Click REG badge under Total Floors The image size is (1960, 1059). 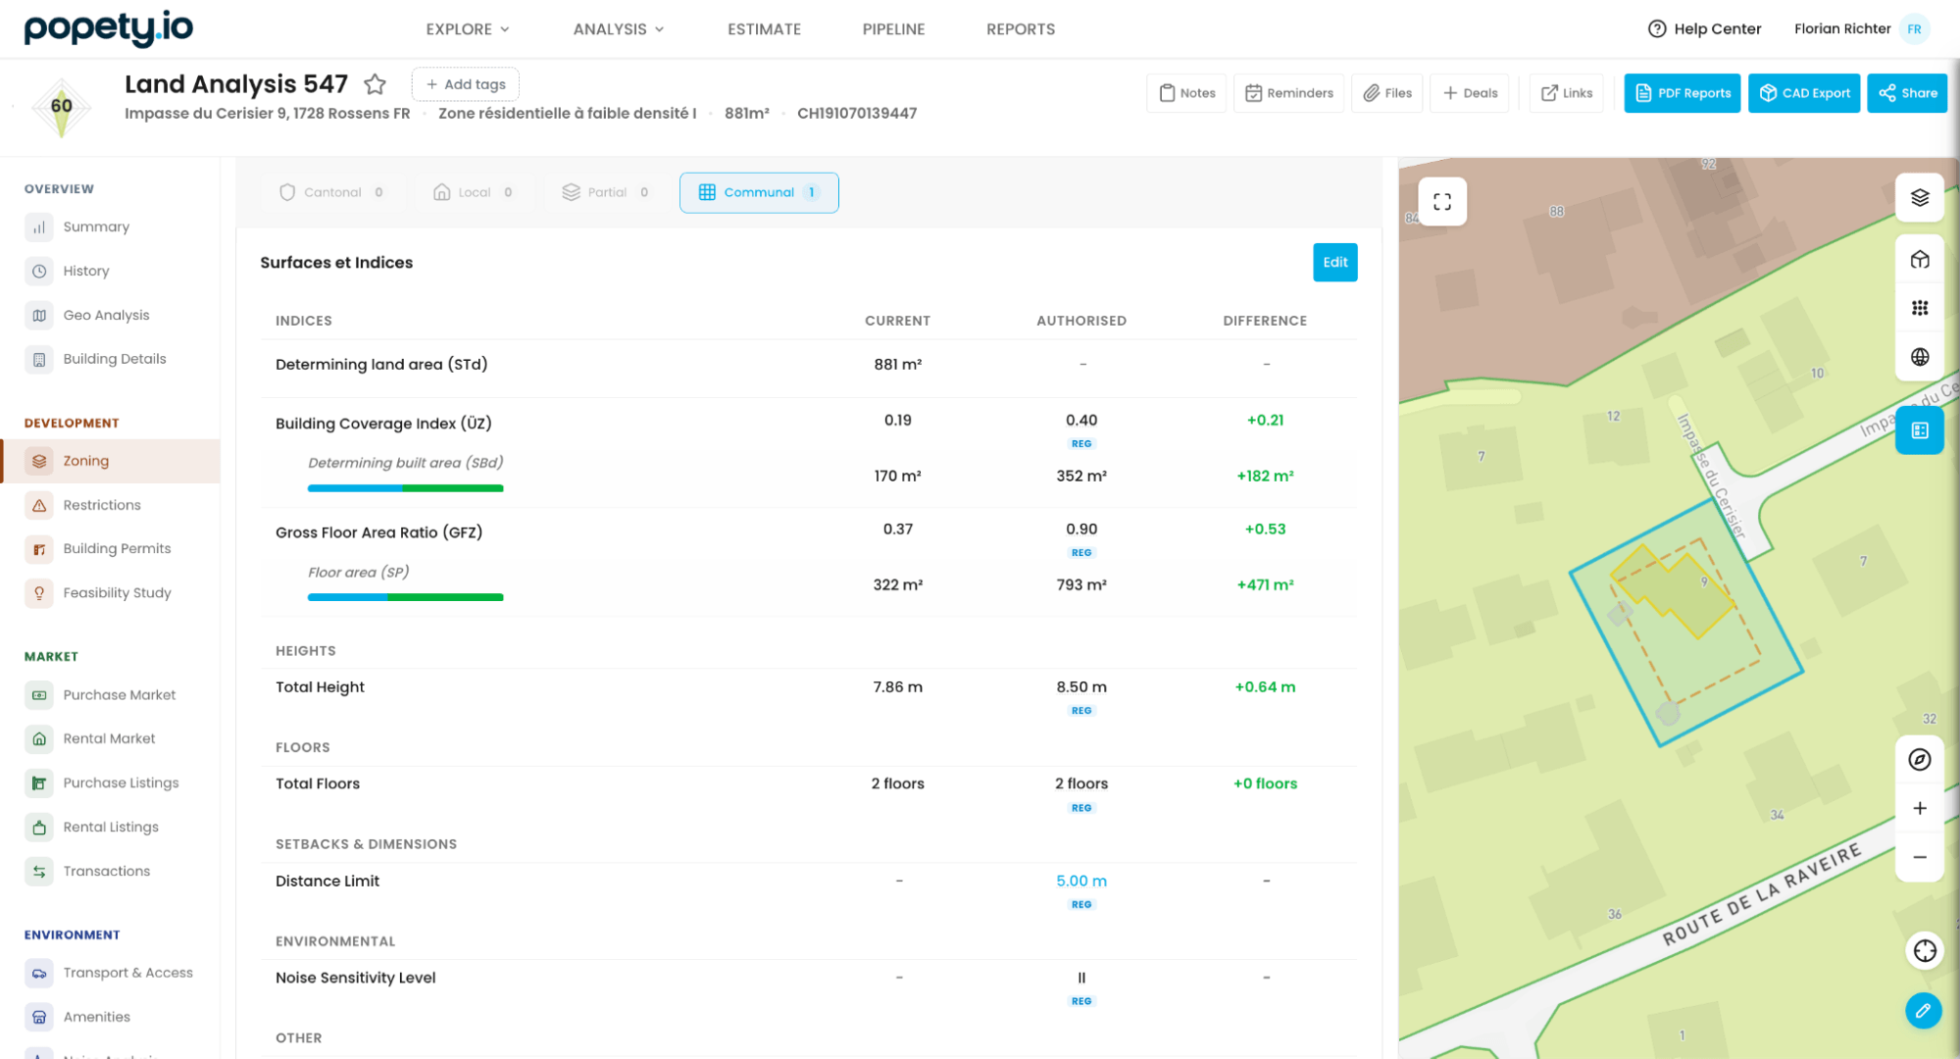coord(1081,809)
